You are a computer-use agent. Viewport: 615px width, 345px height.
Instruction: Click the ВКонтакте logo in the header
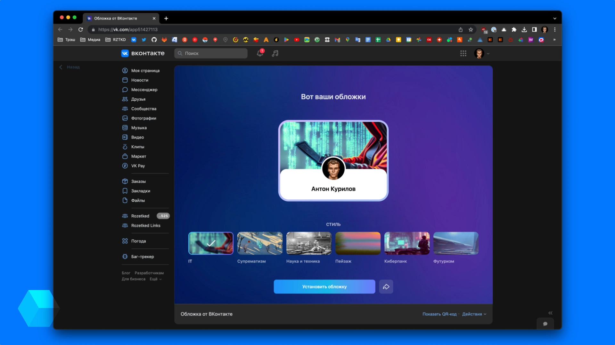[143, 53]
